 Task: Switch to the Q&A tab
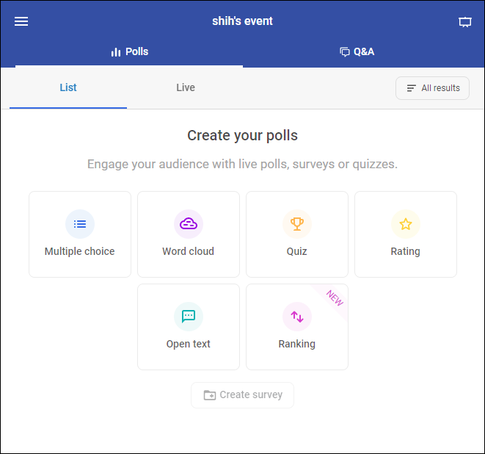coord(357,52)
